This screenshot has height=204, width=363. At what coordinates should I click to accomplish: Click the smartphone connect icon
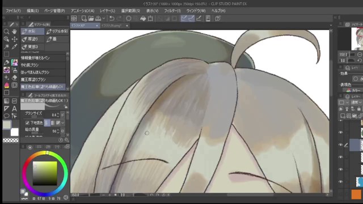pos(208,19)
